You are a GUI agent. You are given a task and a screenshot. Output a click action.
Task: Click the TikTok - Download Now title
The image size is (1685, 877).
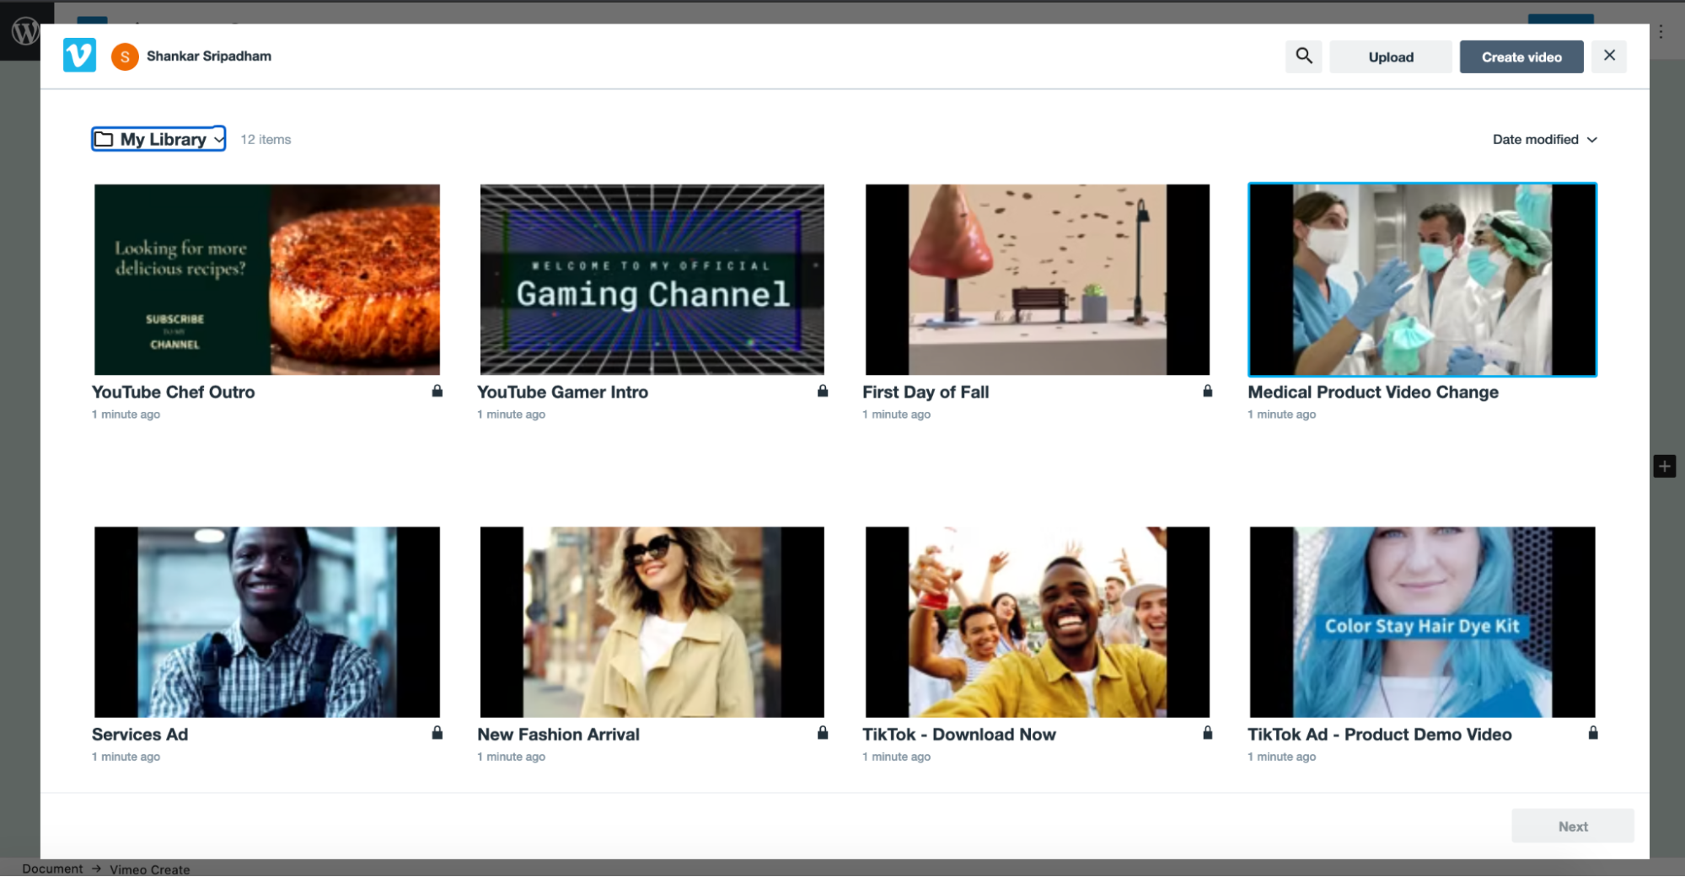click(959, 734)
